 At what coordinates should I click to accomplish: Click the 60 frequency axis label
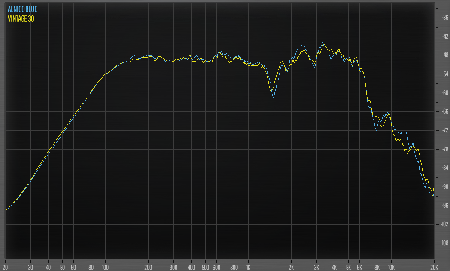click(73, 267)
